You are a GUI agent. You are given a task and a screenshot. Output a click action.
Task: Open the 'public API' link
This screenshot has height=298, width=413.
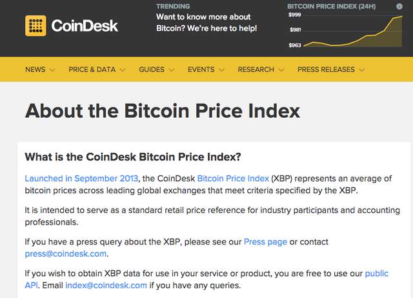377,274
